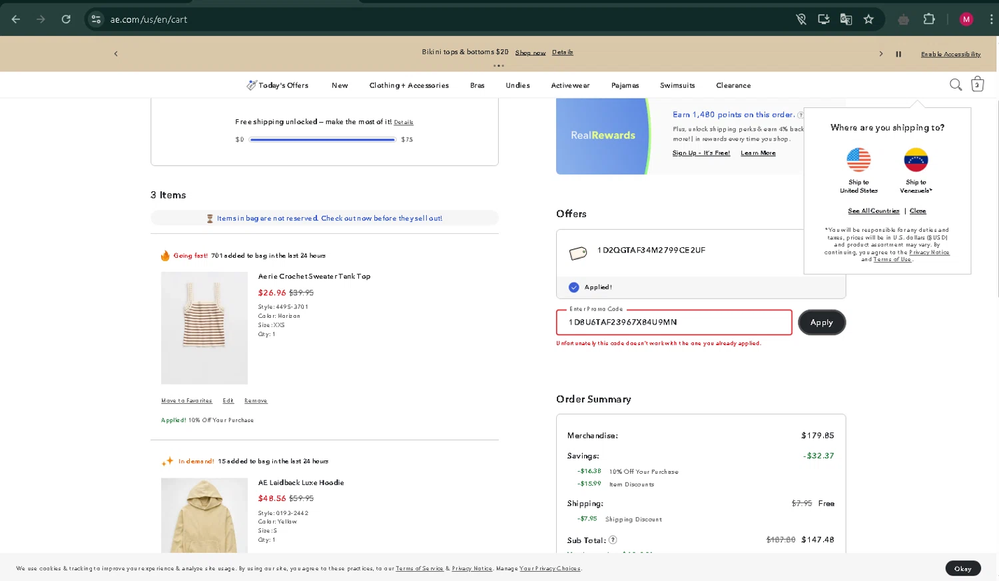The height and width of the screenshot is (581, 999).
Task: Open the Swimsuits menu
Action: (x=677, y=85)
